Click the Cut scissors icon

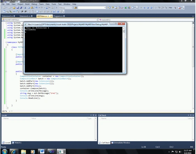(25, 8)
